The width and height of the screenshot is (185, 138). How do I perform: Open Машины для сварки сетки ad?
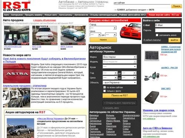(x=159, y=110)
